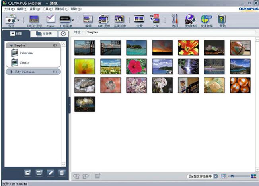Expand the print menu dropdown arrow
259x186 pixels.
click(73, 20)
